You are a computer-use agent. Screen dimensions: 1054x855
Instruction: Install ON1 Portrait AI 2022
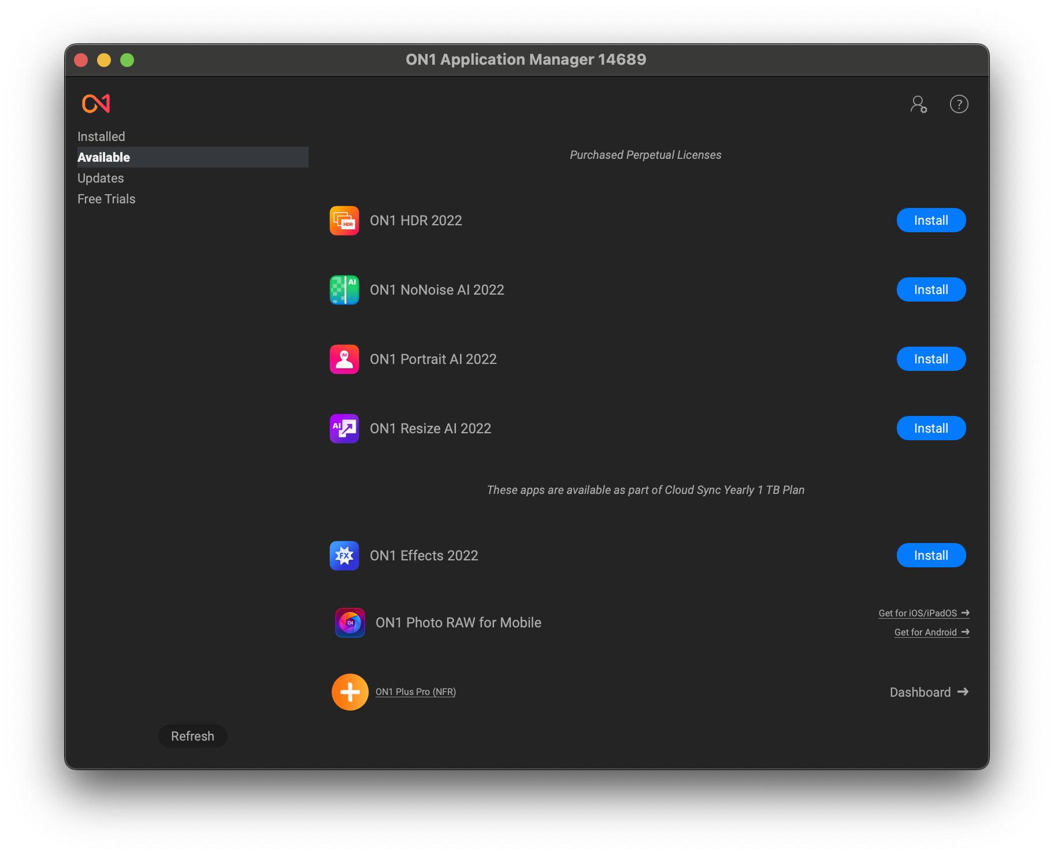click(x=931, y=359)
